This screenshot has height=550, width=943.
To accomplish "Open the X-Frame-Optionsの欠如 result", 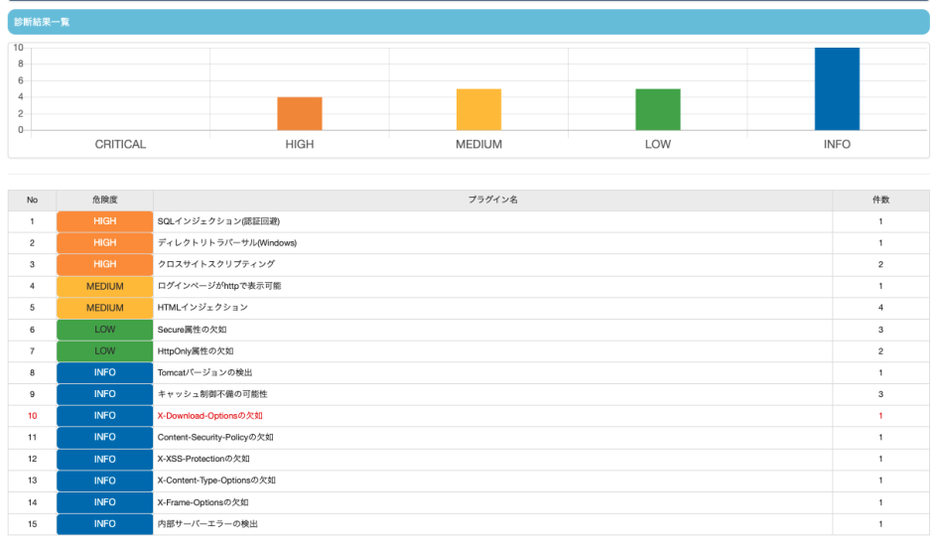I will tap(469, 502).
